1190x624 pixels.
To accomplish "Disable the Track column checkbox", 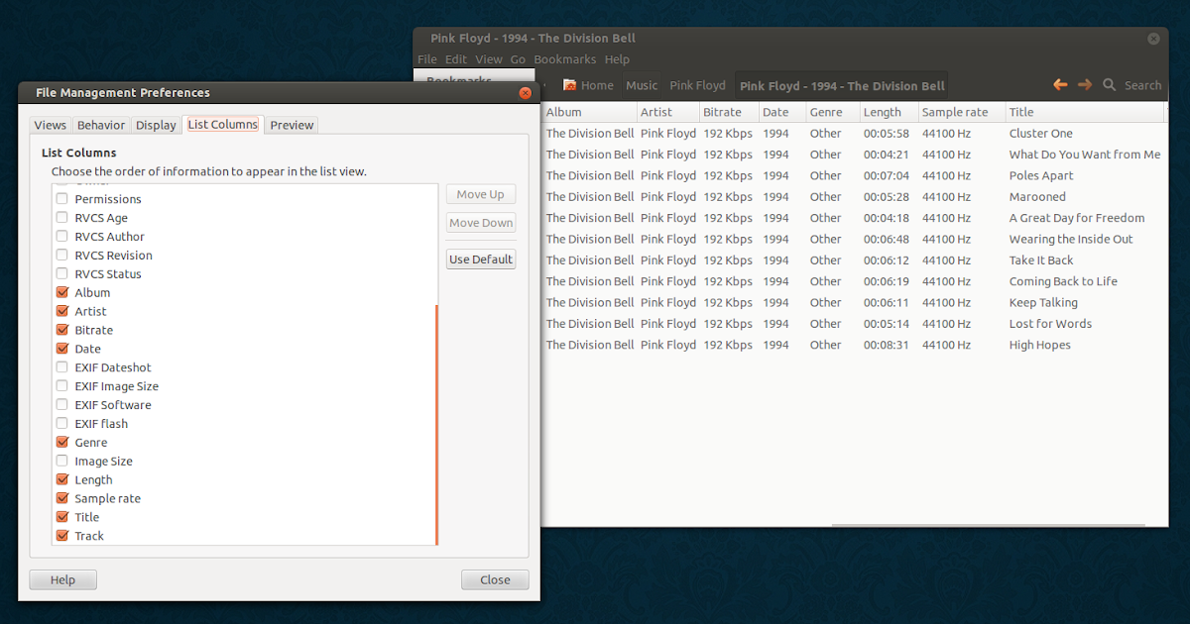I will [63, 536].
